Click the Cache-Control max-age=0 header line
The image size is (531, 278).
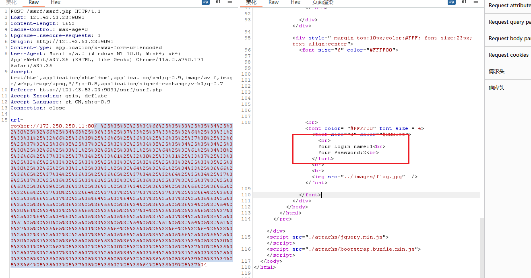click(49, 30)
